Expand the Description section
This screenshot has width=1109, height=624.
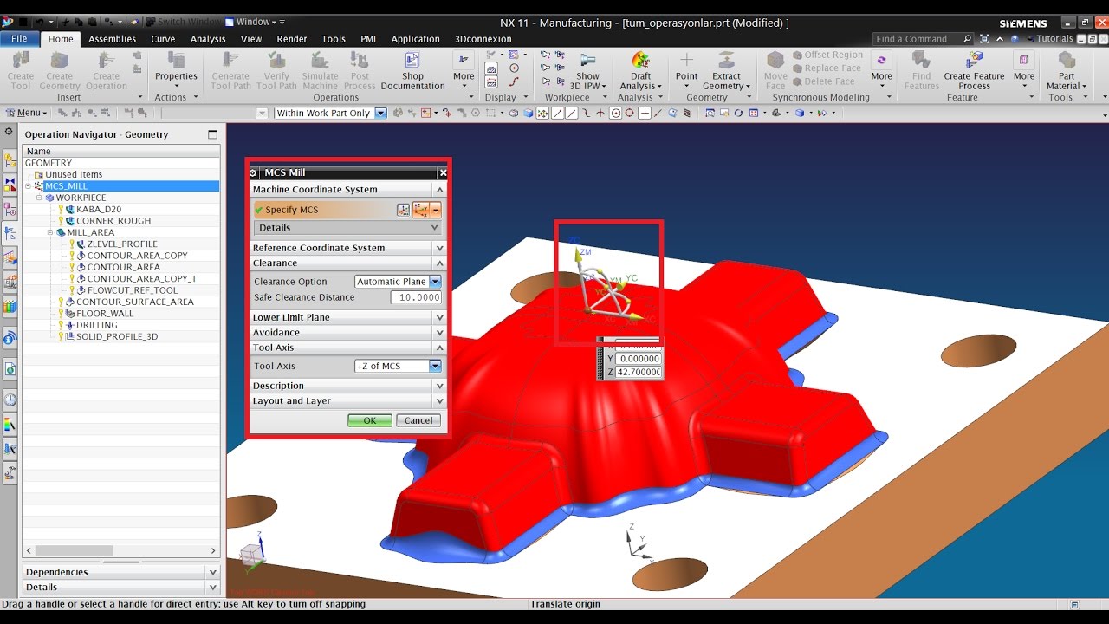pyautogui.click(x=348, y=386)
